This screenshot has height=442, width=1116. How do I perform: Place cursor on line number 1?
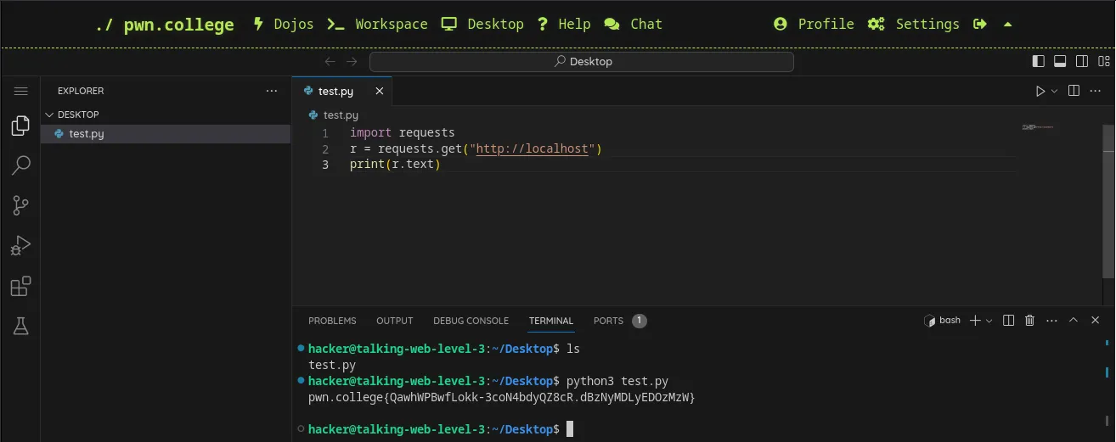(x=325, y=133)
